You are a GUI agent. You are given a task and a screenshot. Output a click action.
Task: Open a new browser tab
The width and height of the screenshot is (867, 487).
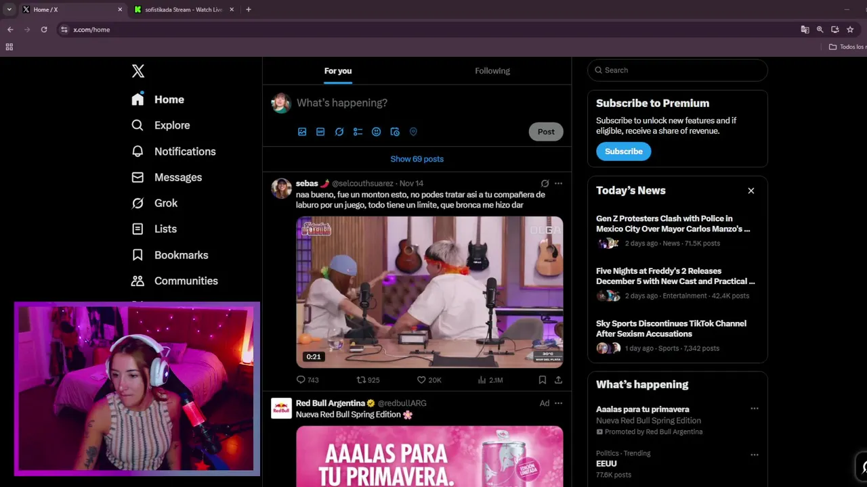pos(249,9)
